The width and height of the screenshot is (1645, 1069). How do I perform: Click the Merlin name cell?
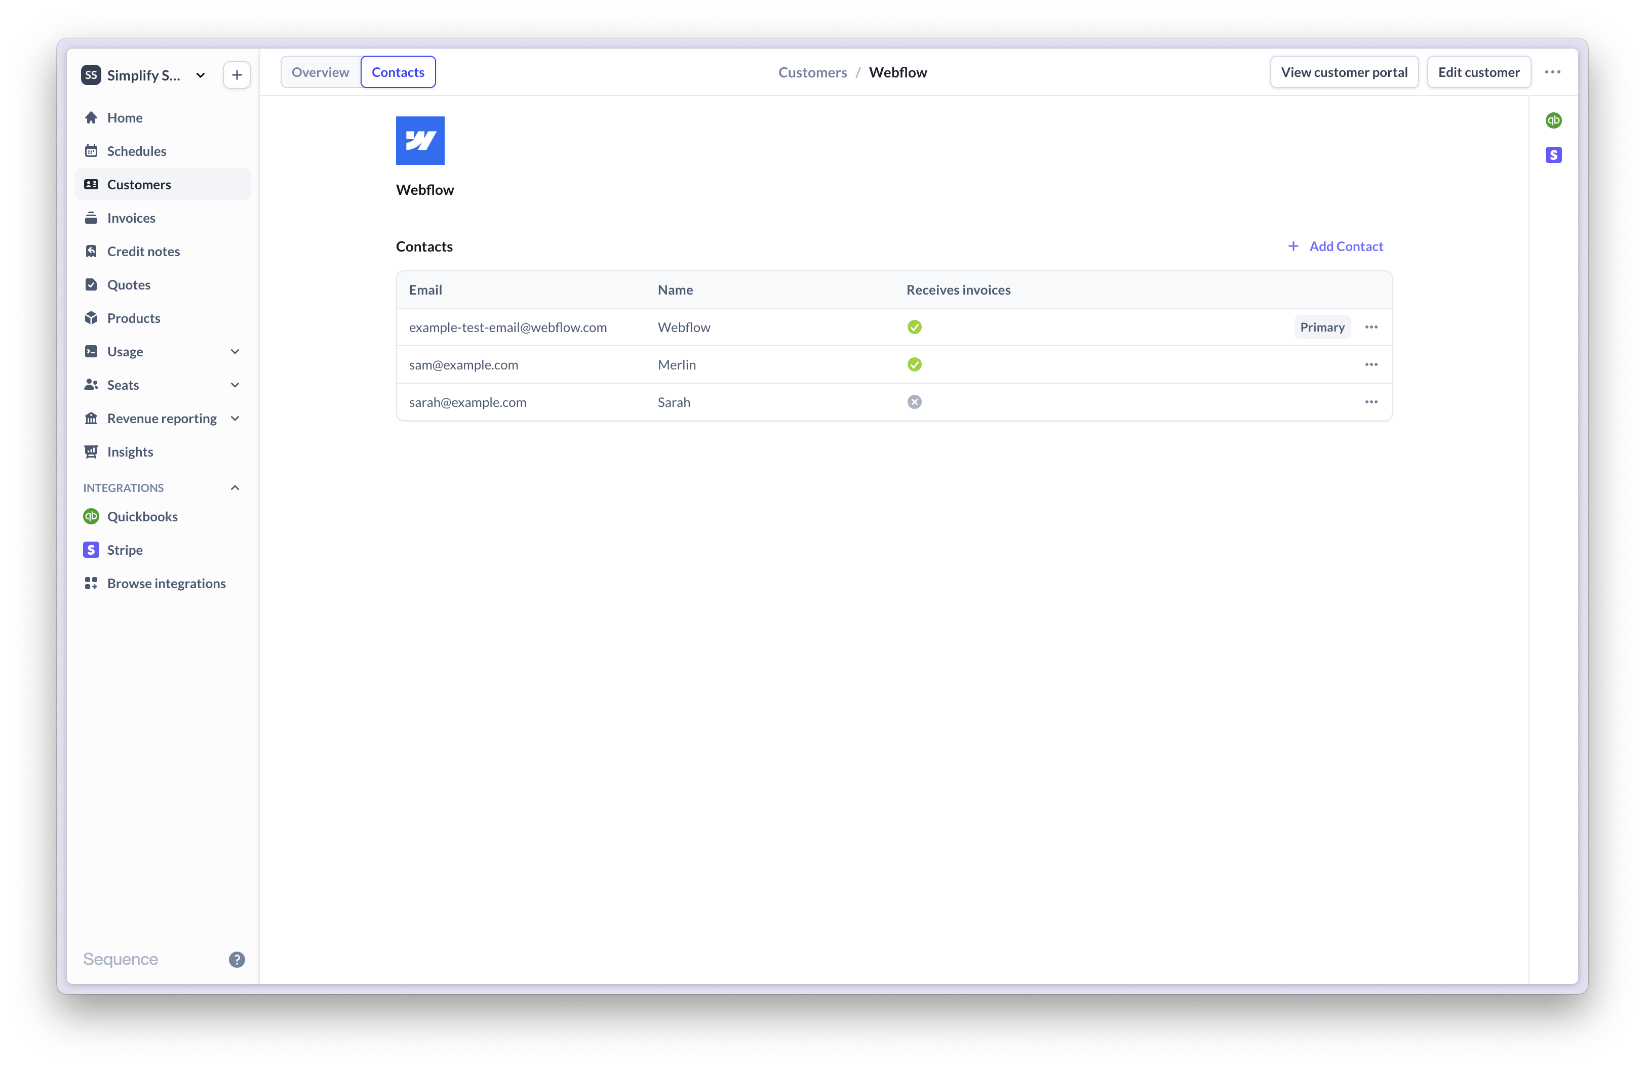pyautogui.click(x=677, y=364)
